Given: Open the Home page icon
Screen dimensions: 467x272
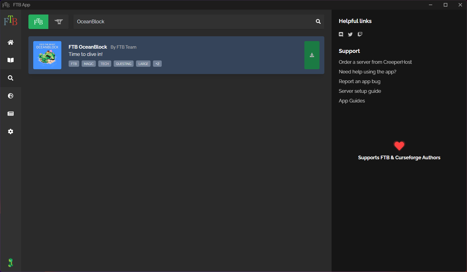Looking at the screenshot, I should pyautogui.click(x=11, y=42).
